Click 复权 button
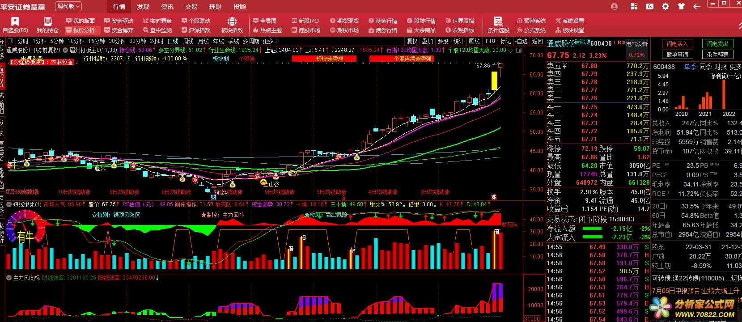Image resolution: width=742 pixels, height=322 pixels. (x=412, y=41)
